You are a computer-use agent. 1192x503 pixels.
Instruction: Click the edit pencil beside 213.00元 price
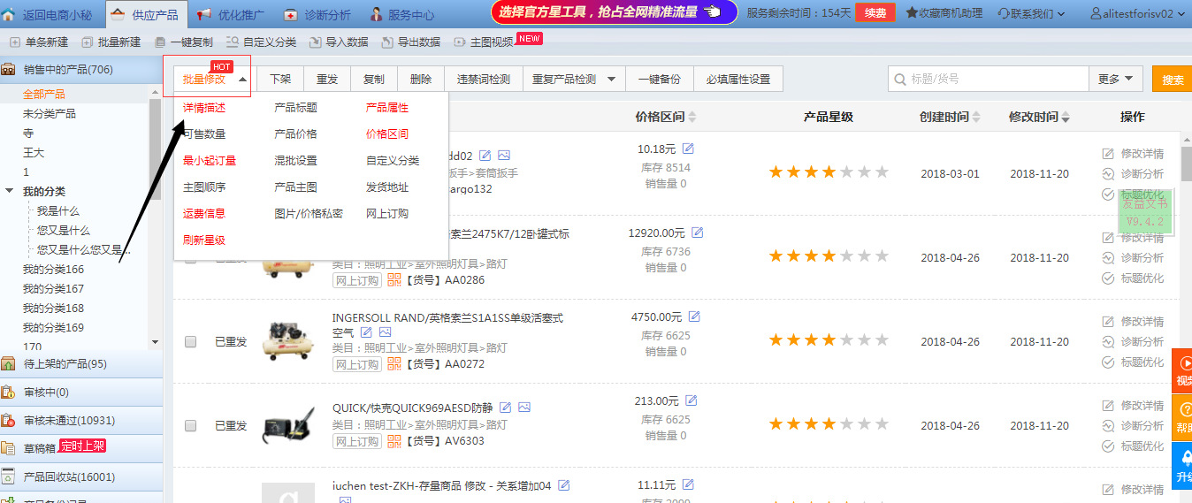(692, 400)
